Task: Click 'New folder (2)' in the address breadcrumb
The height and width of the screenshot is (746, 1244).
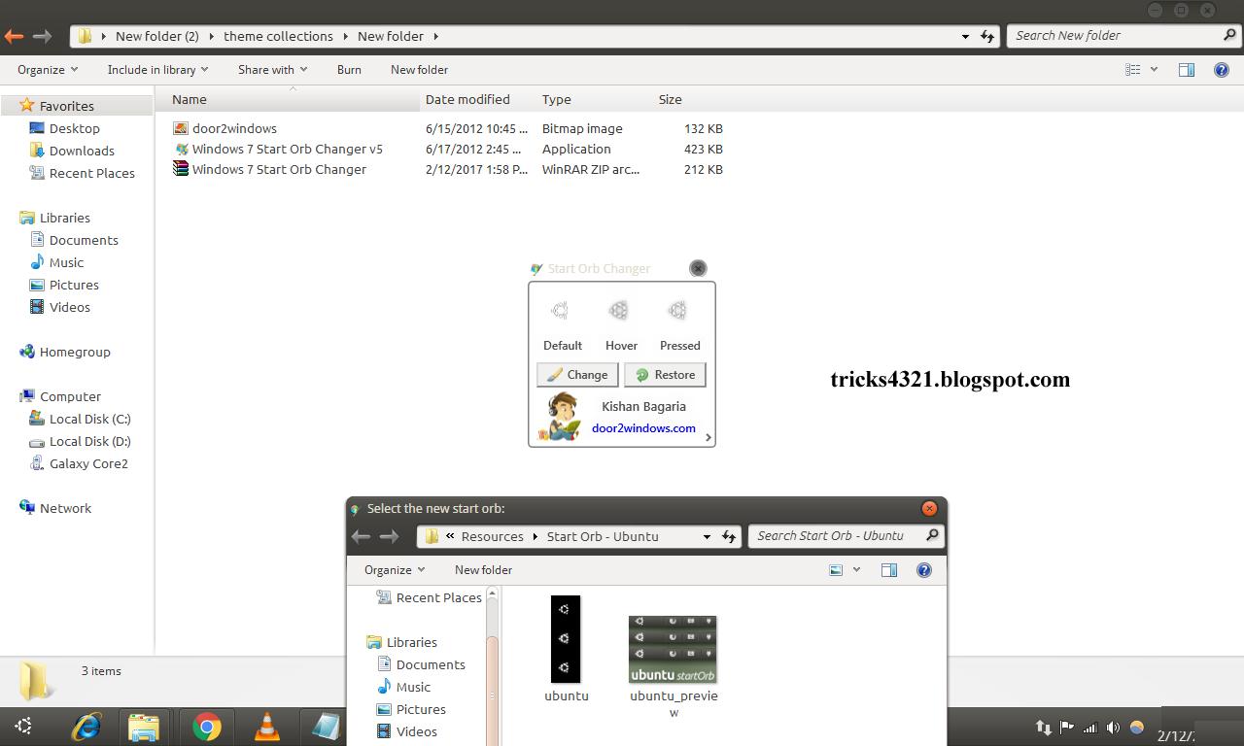Action: click(x=156, y=36)
